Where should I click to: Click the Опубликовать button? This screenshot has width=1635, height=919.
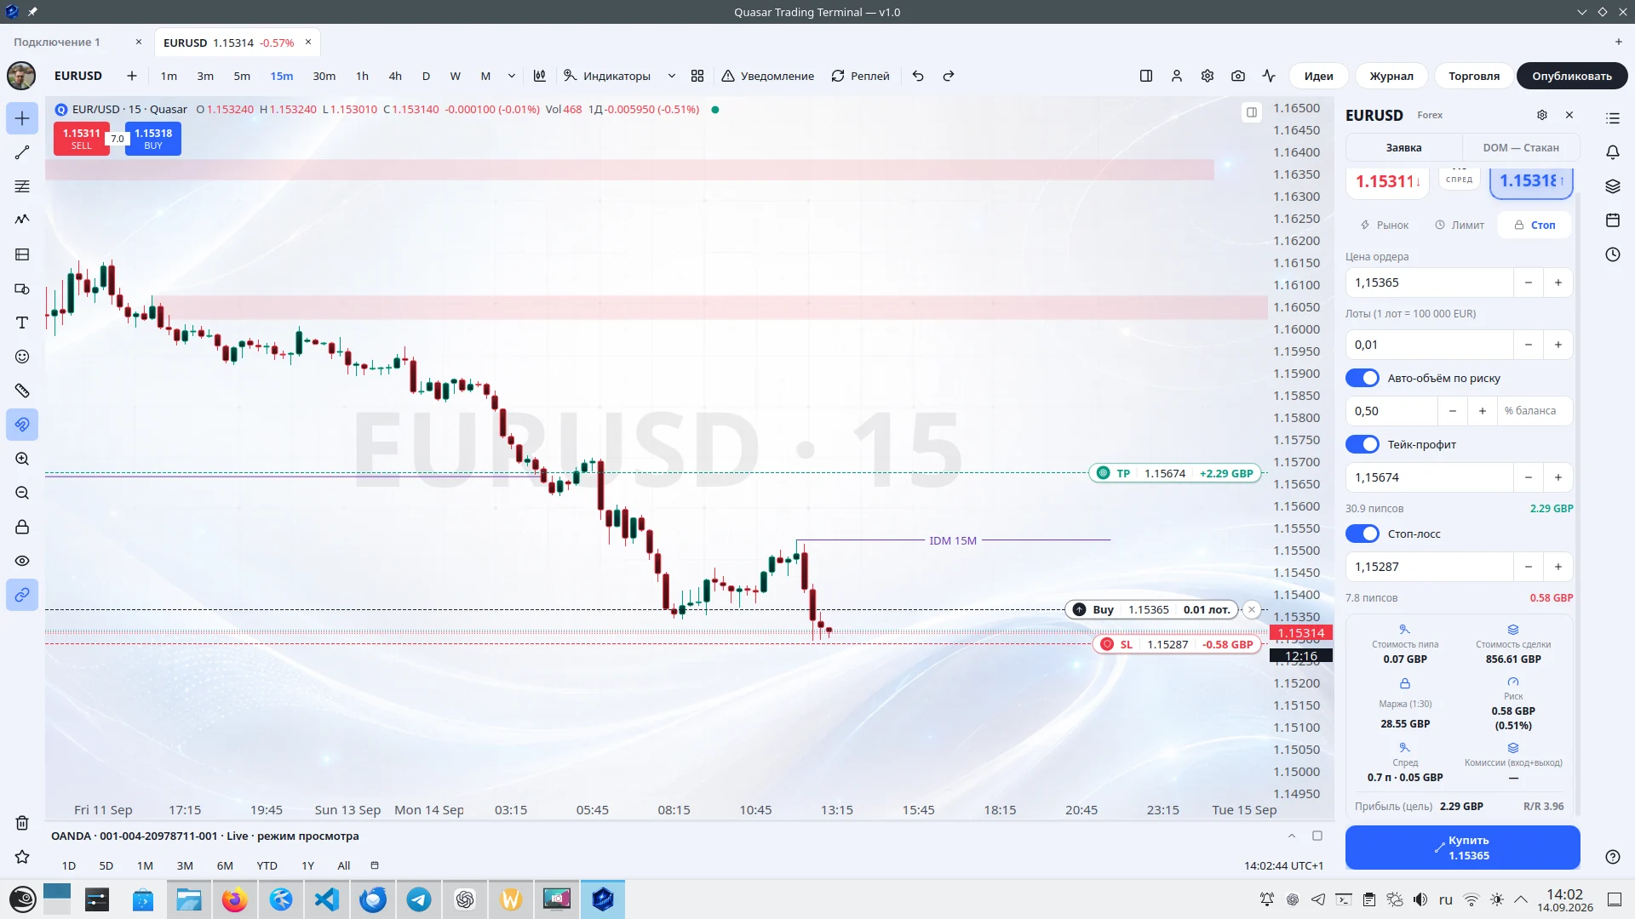click(1572, 76)
